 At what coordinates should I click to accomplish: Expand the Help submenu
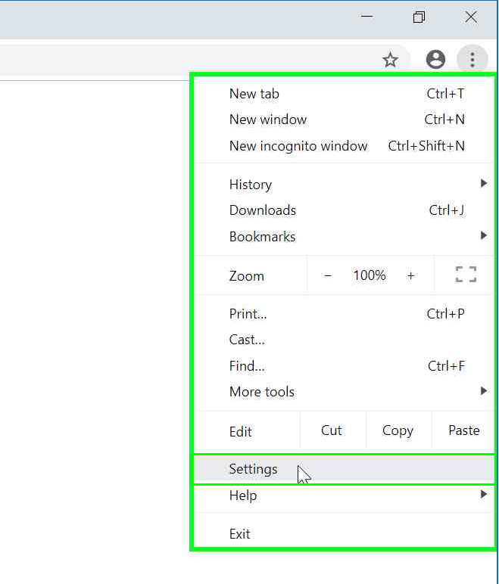click(x=344, y=495)
